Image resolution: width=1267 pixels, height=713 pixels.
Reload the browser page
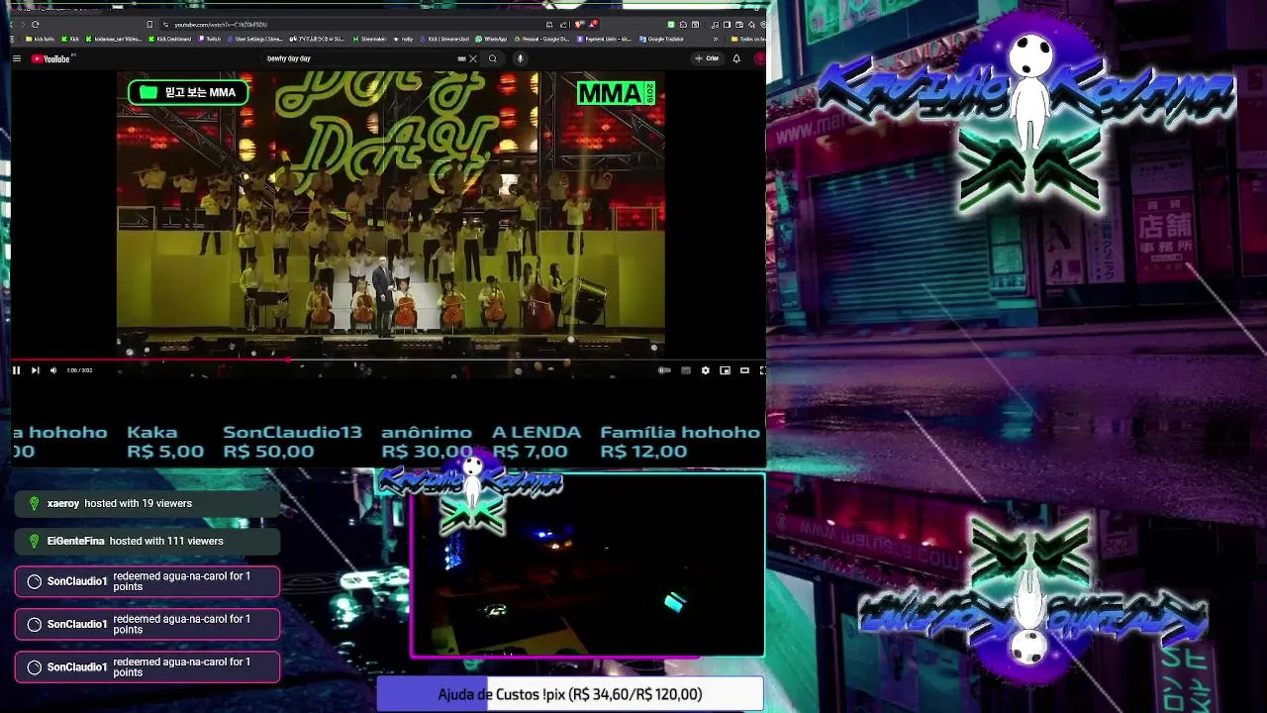pyautogui.click(x=35, y=25)
